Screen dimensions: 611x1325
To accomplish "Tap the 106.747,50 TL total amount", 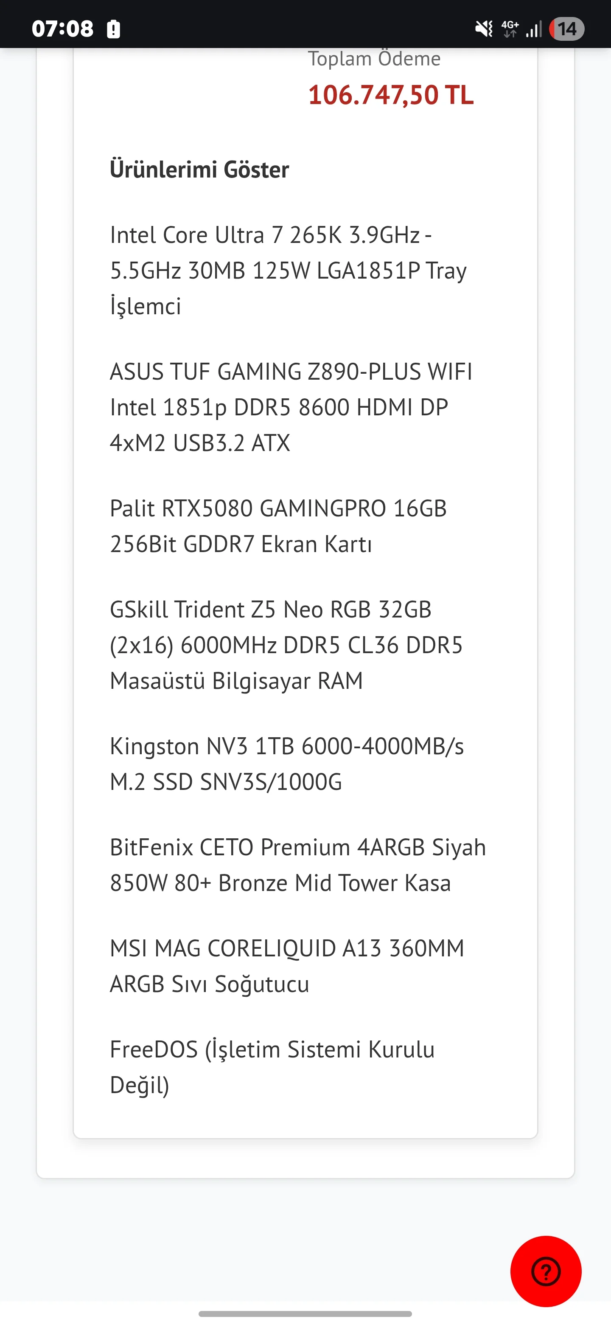I will point(390,95).
